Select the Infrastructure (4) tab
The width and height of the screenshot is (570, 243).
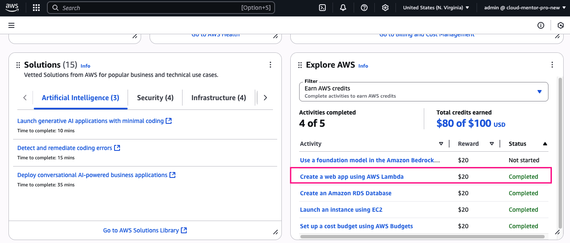click(218, 98)
